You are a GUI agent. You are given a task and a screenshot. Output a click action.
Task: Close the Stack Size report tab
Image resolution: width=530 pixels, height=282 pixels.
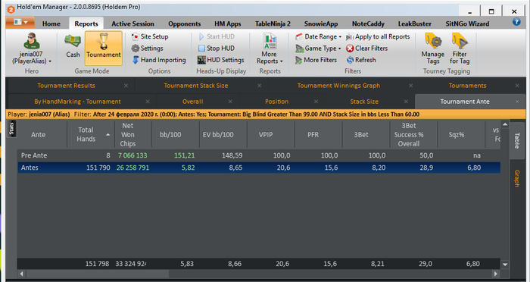pos(406,102)
